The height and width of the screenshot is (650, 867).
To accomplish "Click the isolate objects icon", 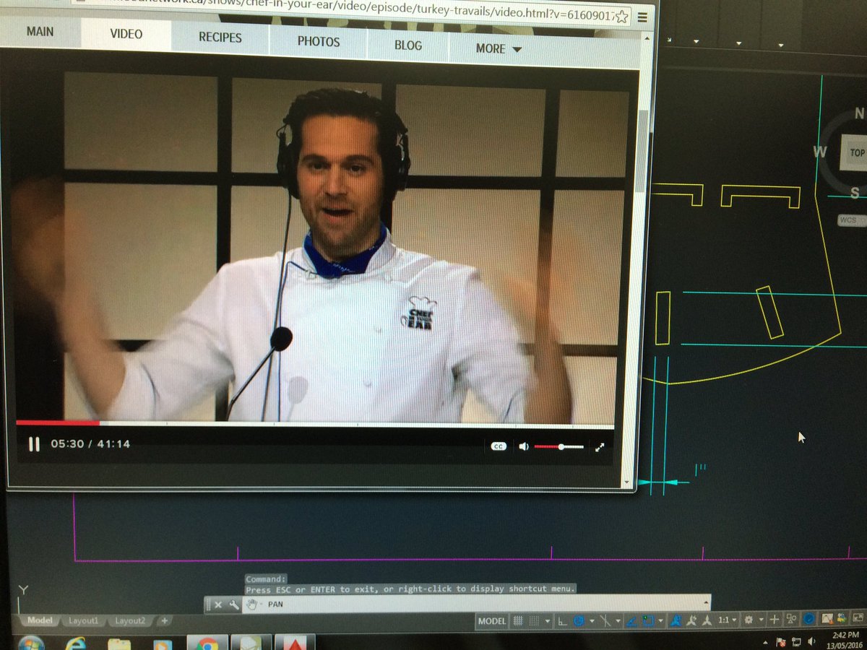I will pos(791,620).
